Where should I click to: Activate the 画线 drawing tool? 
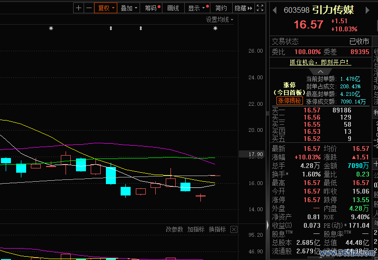(x=173, y=8)
